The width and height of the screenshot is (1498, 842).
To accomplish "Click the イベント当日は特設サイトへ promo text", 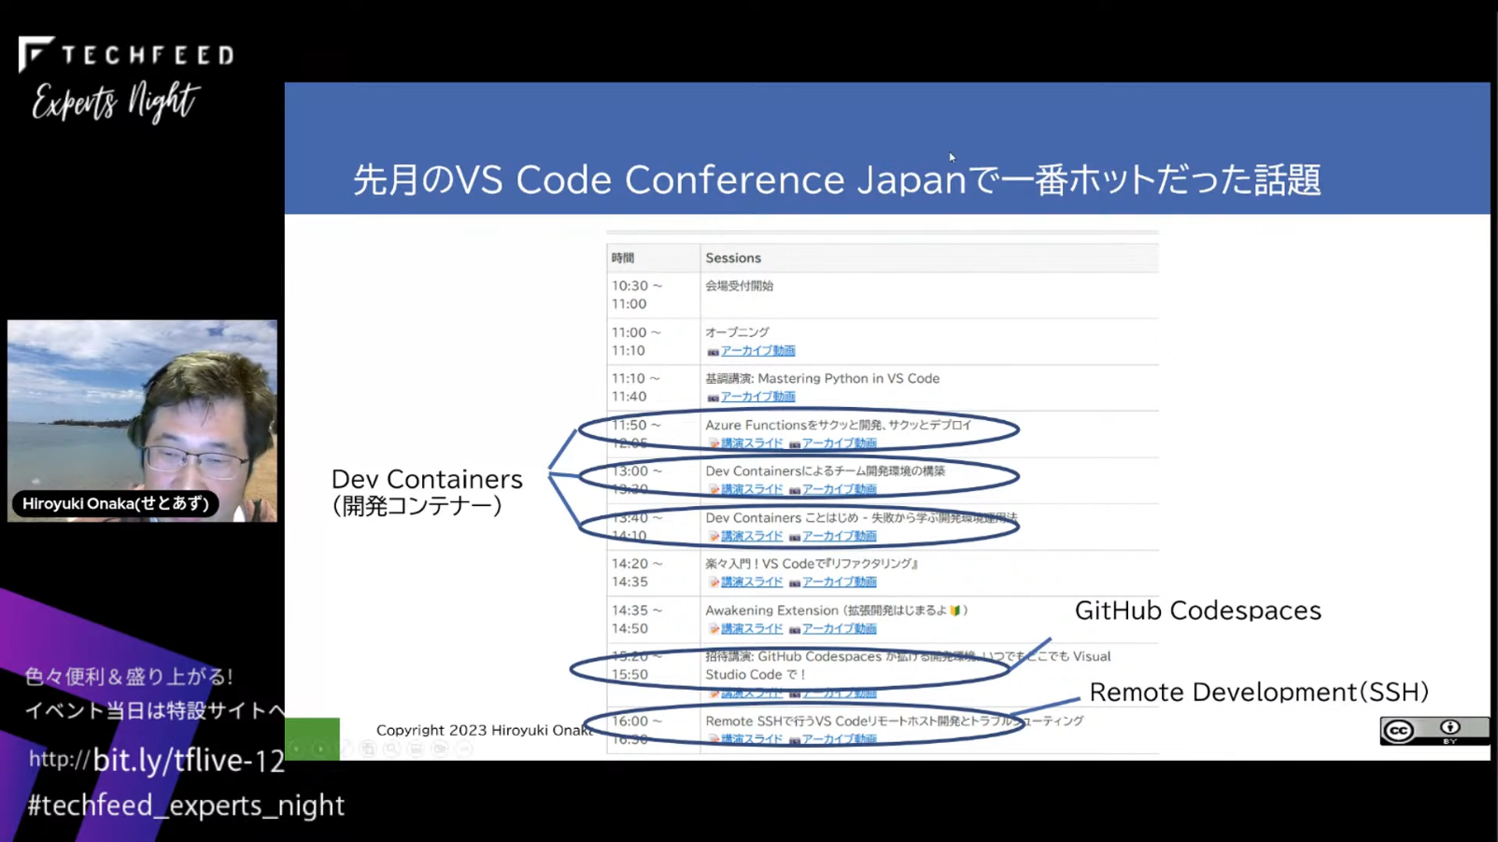I will (155, 710).
